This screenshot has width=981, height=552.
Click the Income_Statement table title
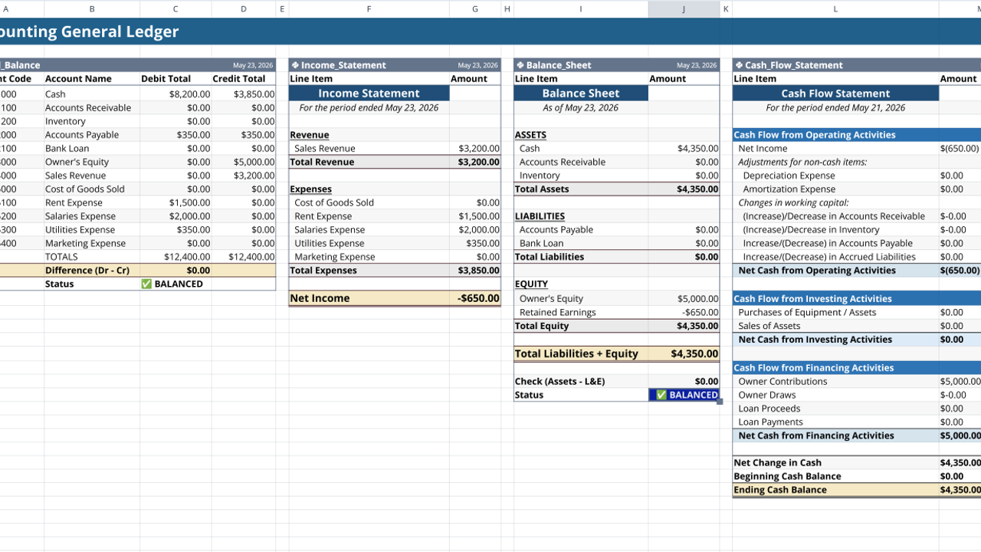coord(343,65)
